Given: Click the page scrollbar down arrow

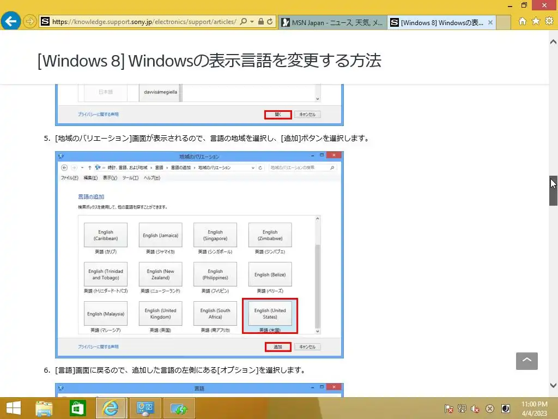Looking at the screenshot, I should (x=553, y=385).
